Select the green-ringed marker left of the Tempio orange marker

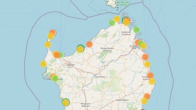pos(80,49)
